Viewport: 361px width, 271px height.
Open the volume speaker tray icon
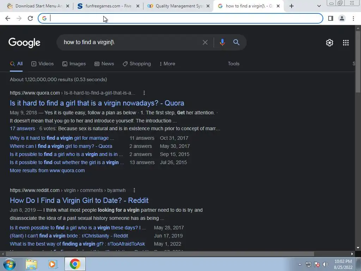[325, 264]
